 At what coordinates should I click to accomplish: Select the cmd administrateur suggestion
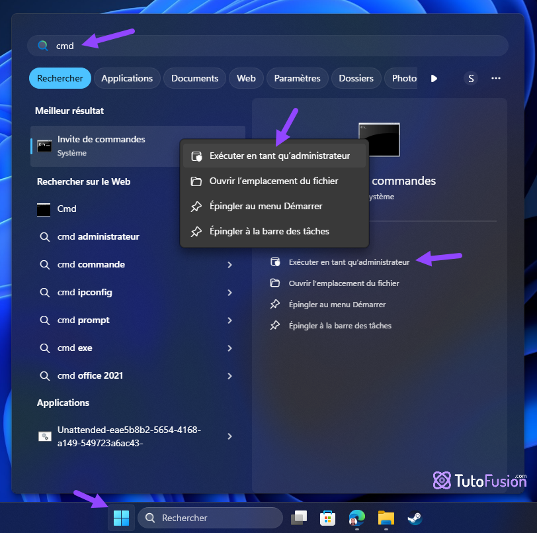[104, 236]
